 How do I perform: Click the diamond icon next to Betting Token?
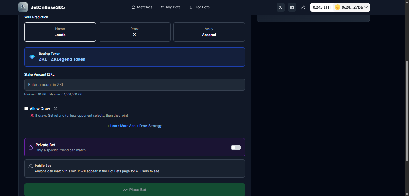32,57
